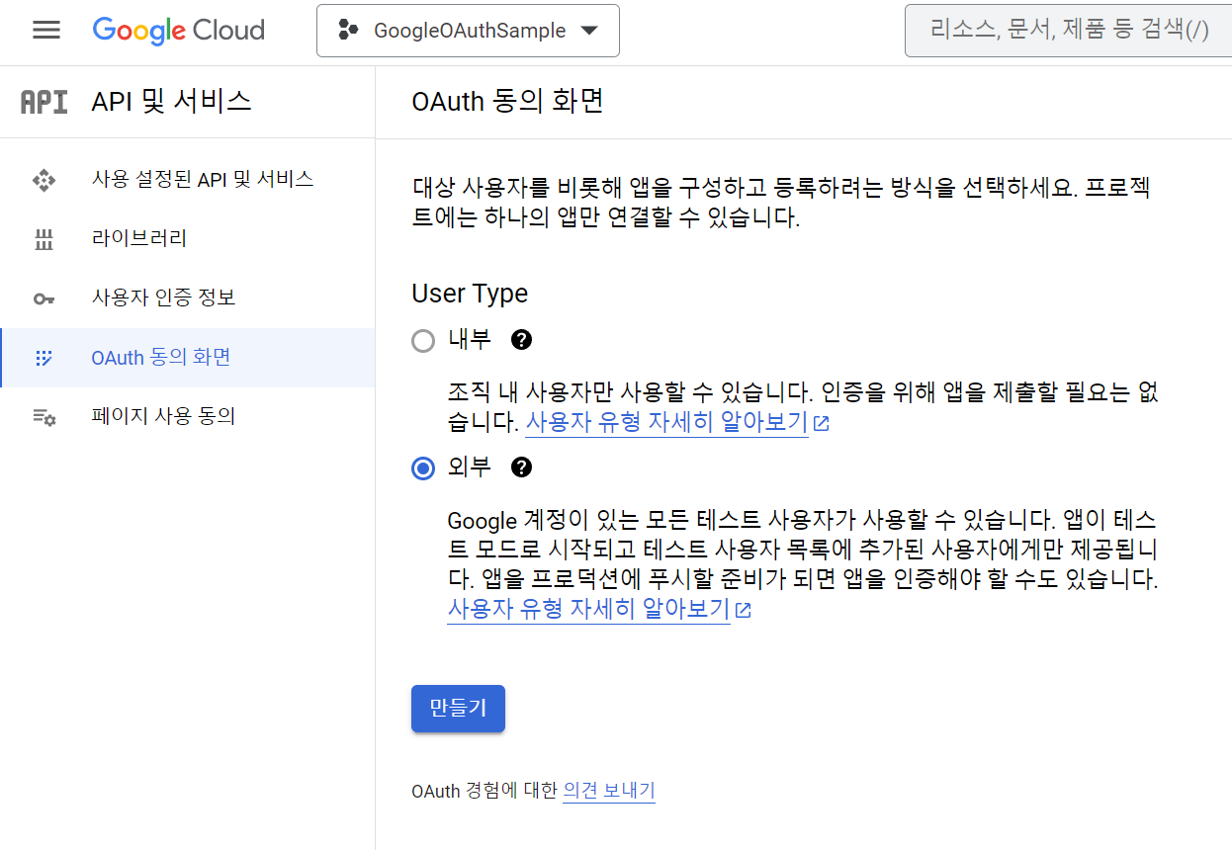Click the help icon next to 내부

point(521,340)
